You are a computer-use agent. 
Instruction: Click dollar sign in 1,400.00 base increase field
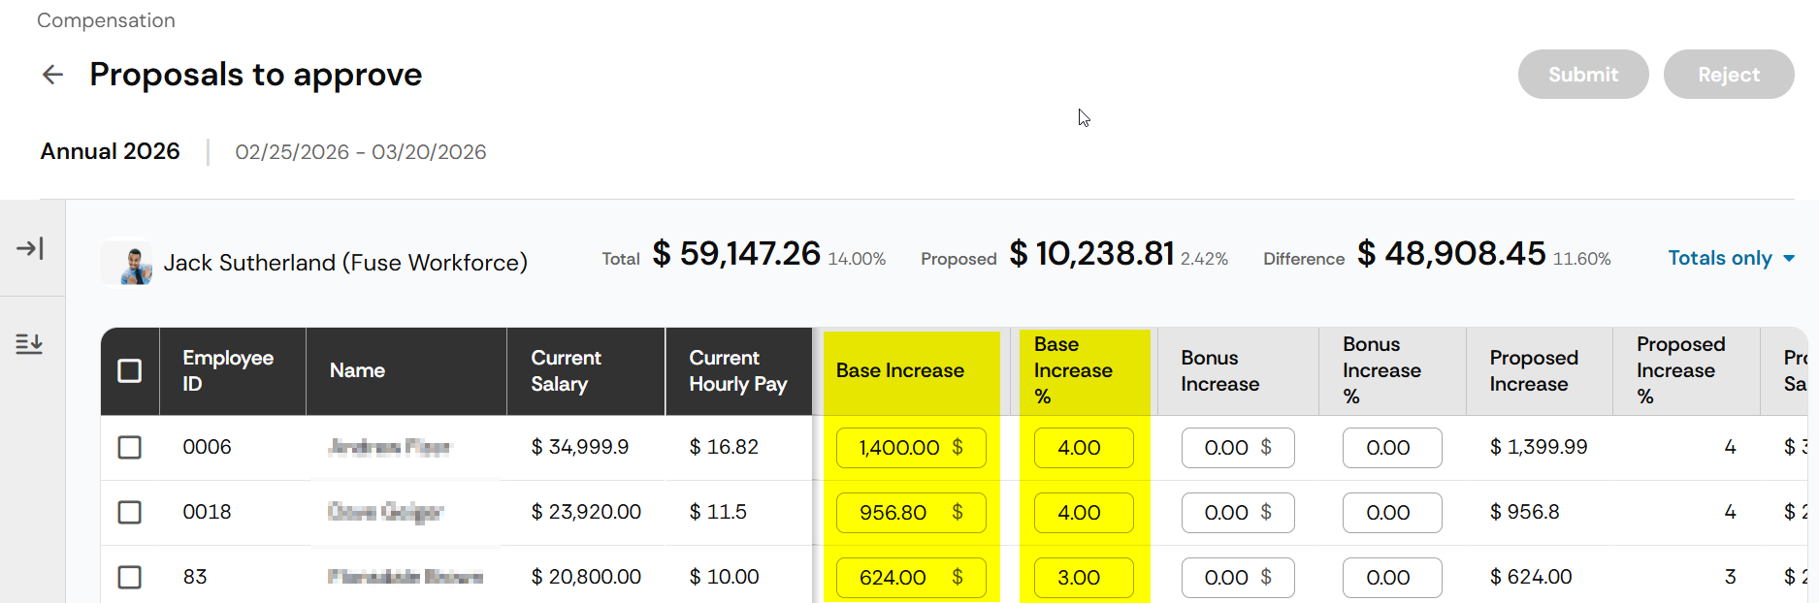pos(958,447)
